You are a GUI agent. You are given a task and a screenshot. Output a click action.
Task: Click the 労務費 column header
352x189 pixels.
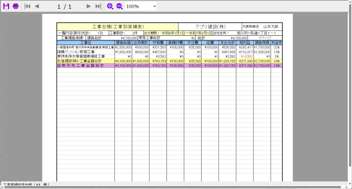(x=158, y=43)
